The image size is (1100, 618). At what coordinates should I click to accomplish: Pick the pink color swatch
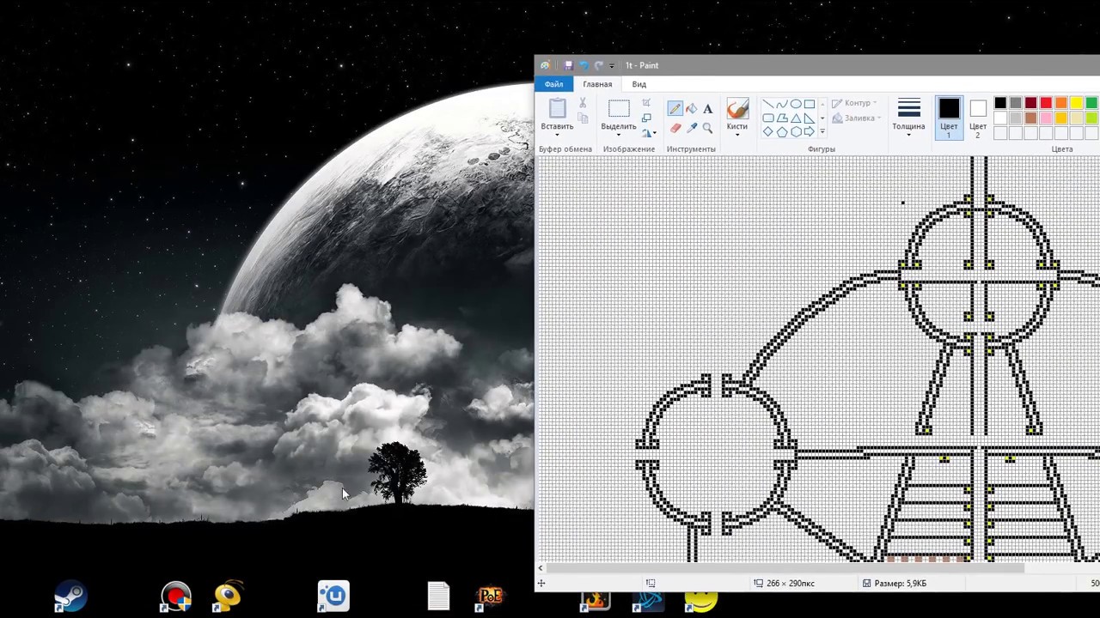(x=1046, y=118)
